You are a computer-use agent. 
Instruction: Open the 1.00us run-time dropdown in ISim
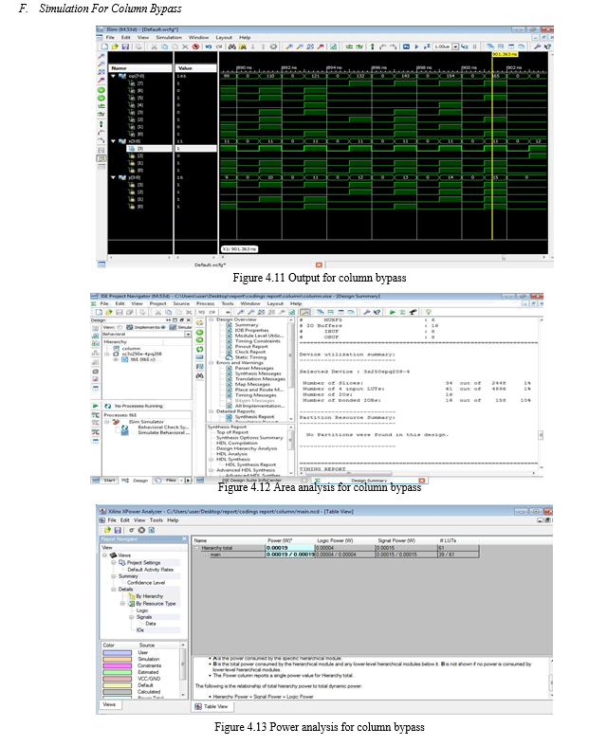455,46
